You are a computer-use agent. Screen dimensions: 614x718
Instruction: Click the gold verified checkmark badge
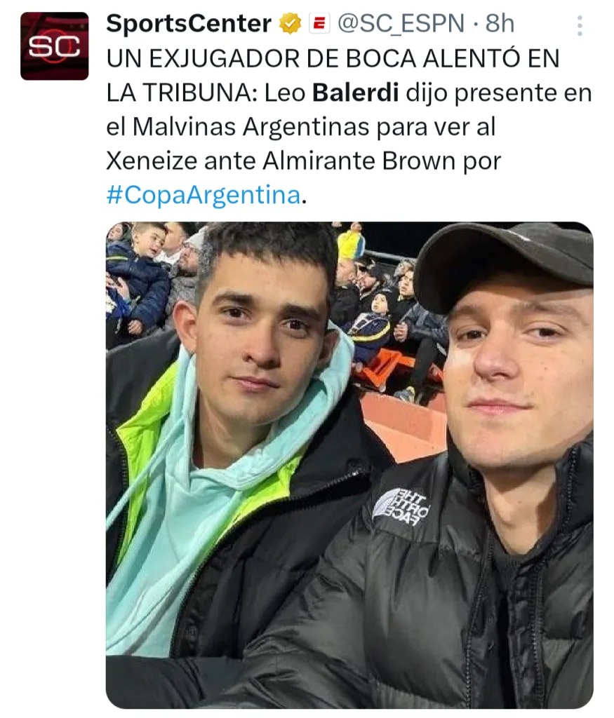click(290, 23)
